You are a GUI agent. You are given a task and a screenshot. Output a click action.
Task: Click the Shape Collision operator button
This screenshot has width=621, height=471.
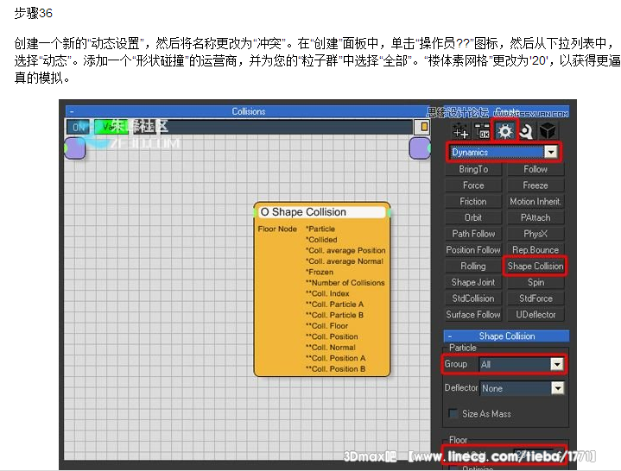click(x=535, y=267)
